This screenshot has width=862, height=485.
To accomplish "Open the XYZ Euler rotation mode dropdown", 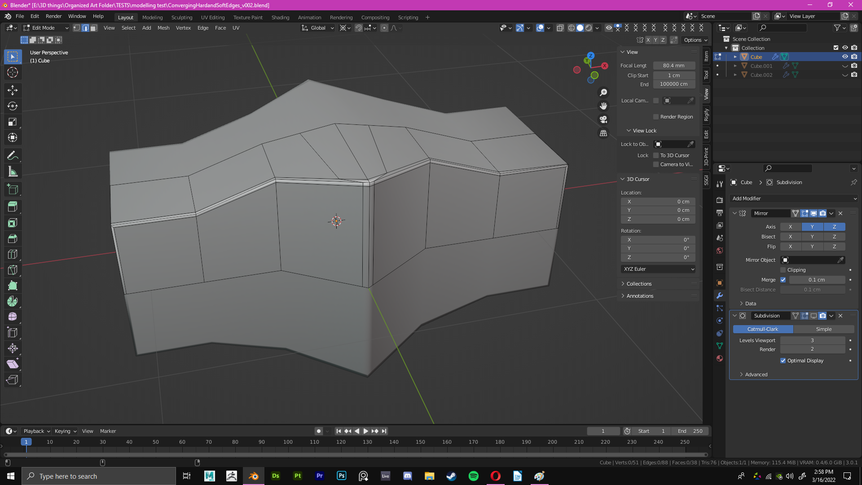I will [x=658, y=269].
